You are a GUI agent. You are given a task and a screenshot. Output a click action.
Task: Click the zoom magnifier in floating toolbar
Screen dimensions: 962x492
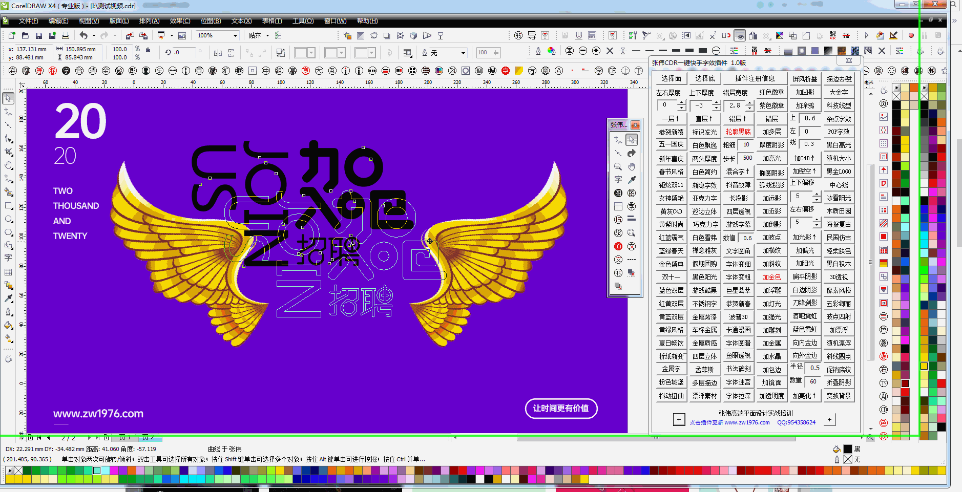618,166
